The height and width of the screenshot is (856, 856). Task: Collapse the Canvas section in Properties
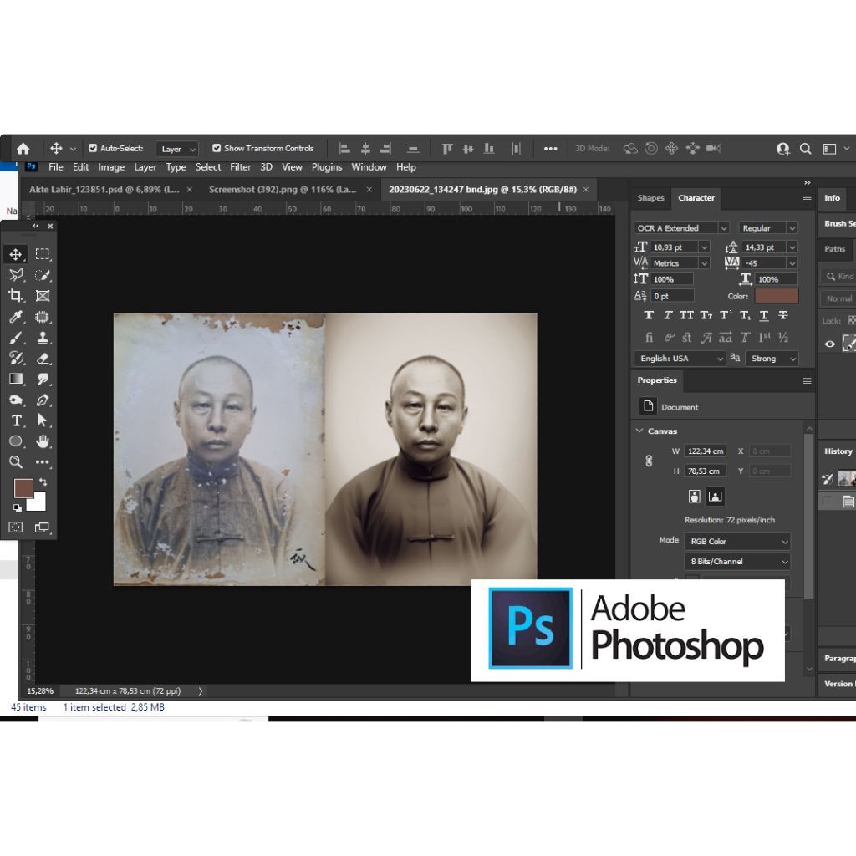[x=641, y=431]
